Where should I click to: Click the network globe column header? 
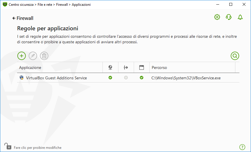(110, 67)
